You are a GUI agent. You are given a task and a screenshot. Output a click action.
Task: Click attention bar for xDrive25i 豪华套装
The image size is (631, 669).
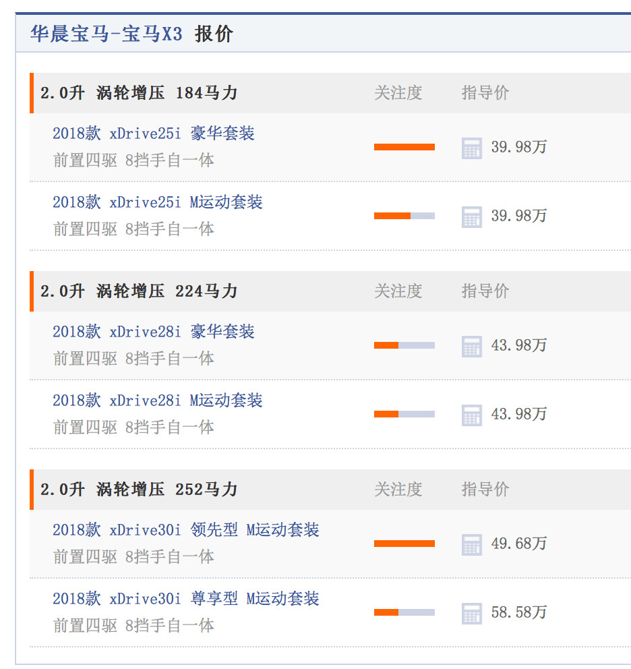tap(404, 147)
